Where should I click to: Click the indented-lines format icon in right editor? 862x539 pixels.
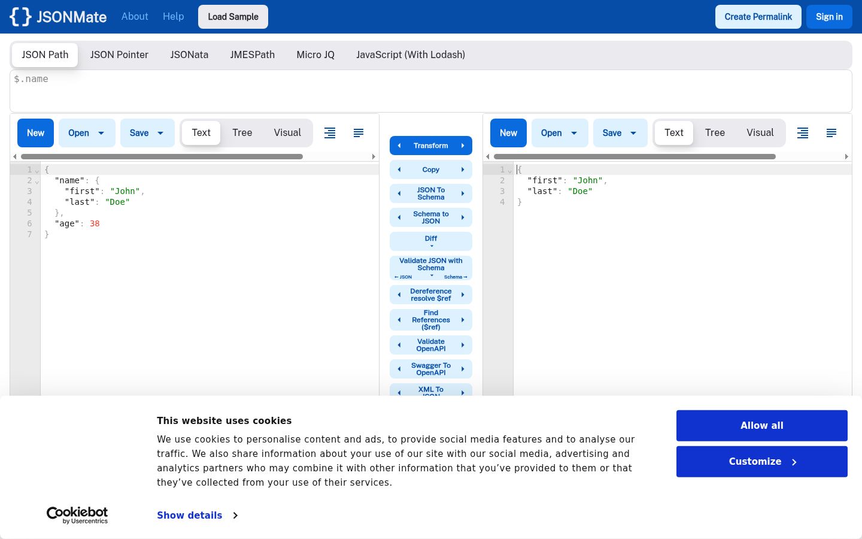tap(803, 133)
